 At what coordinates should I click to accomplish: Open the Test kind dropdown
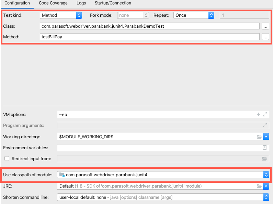[61, 15]
